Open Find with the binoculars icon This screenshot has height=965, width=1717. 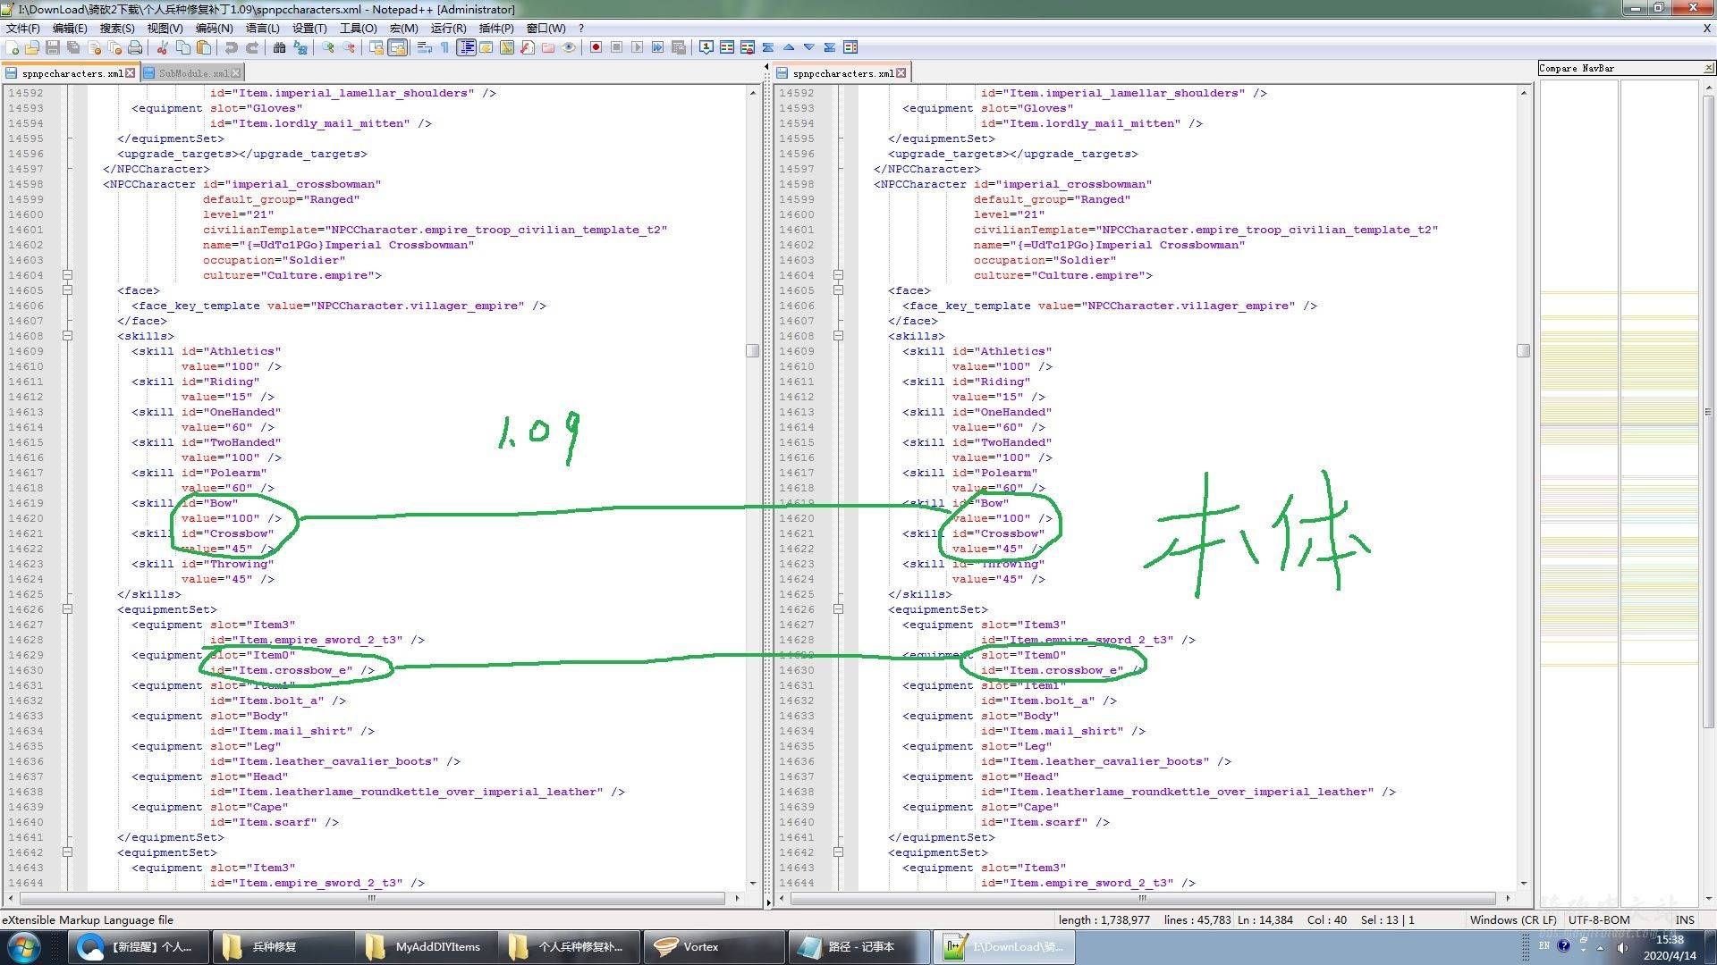point(279,47)
